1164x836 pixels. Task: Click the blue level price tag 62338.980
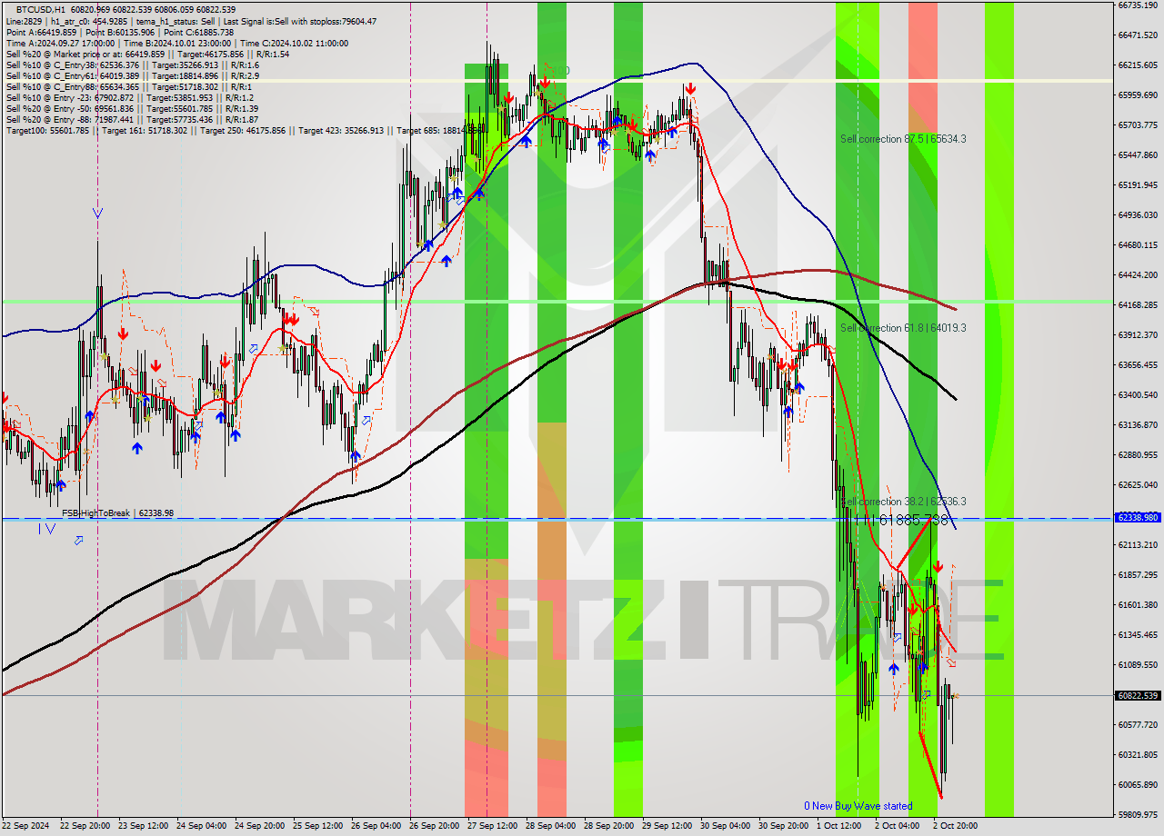pyautogui.click(x=1137, y=517)
